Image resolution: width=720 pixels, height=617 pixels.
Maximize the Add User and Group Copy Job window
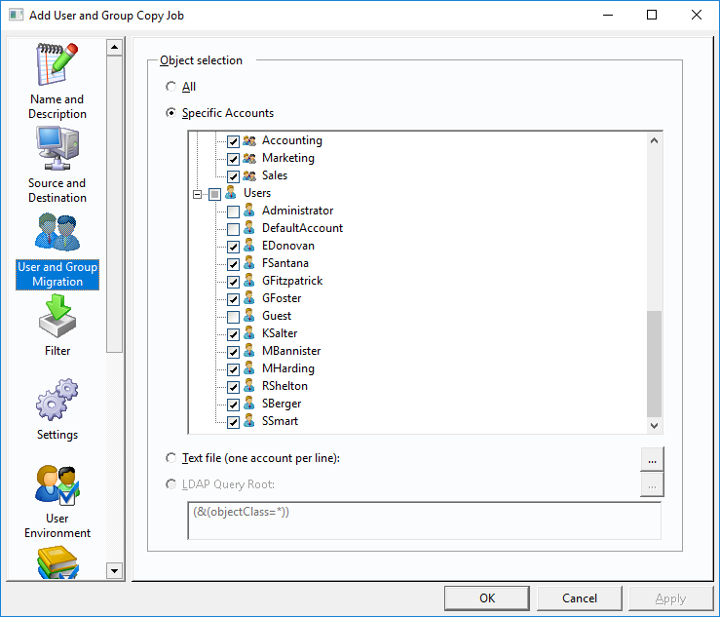tap(652, 16)
